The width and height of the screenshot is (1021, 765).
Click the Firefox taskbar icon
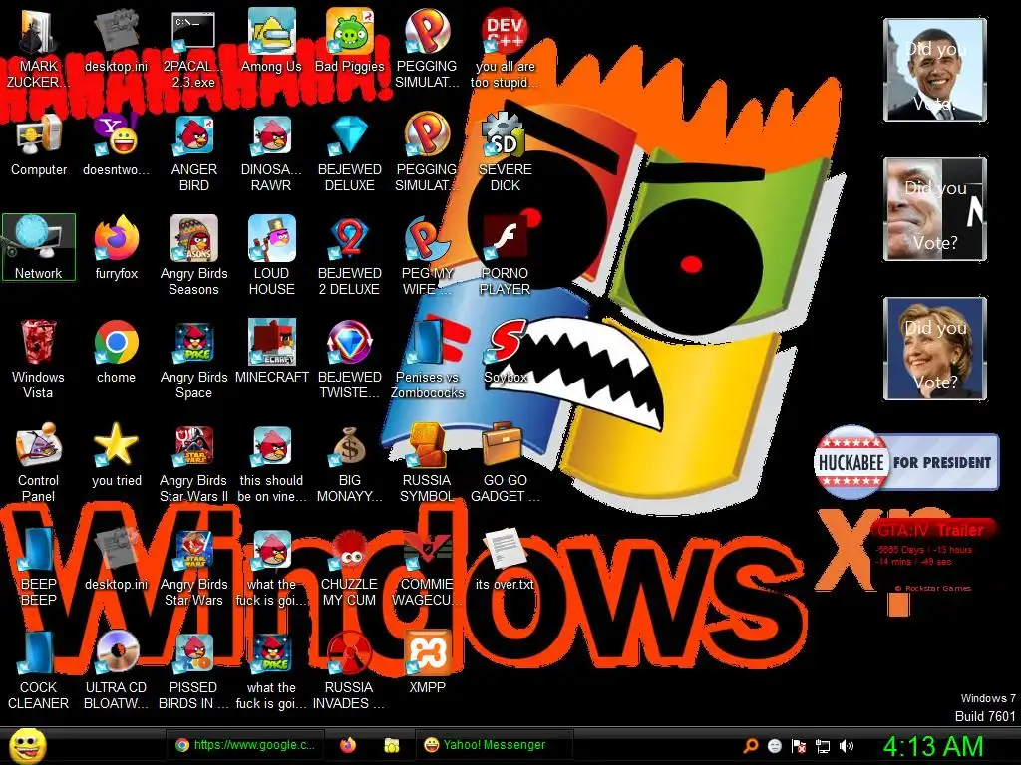[348, 745]
